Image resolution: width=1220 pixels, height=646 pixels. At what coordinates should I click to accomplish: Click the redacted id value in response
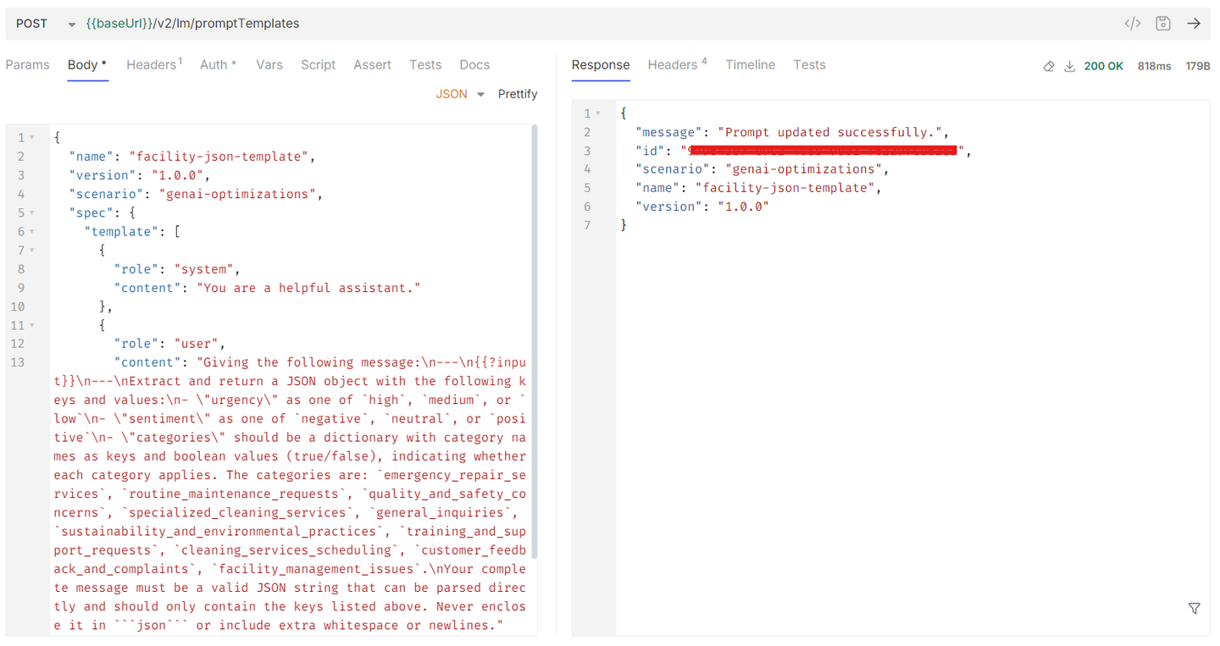(823, 151)
